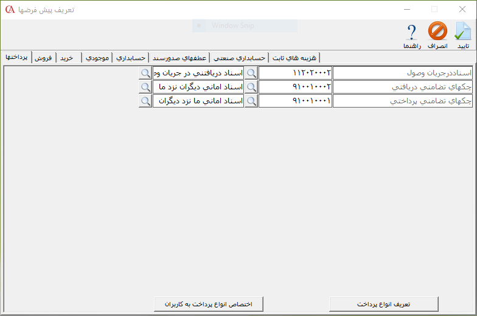Click leftmost magnifier in اسناددرجريان وصول row
Viewport: 477px width, 316px height.
145,73
